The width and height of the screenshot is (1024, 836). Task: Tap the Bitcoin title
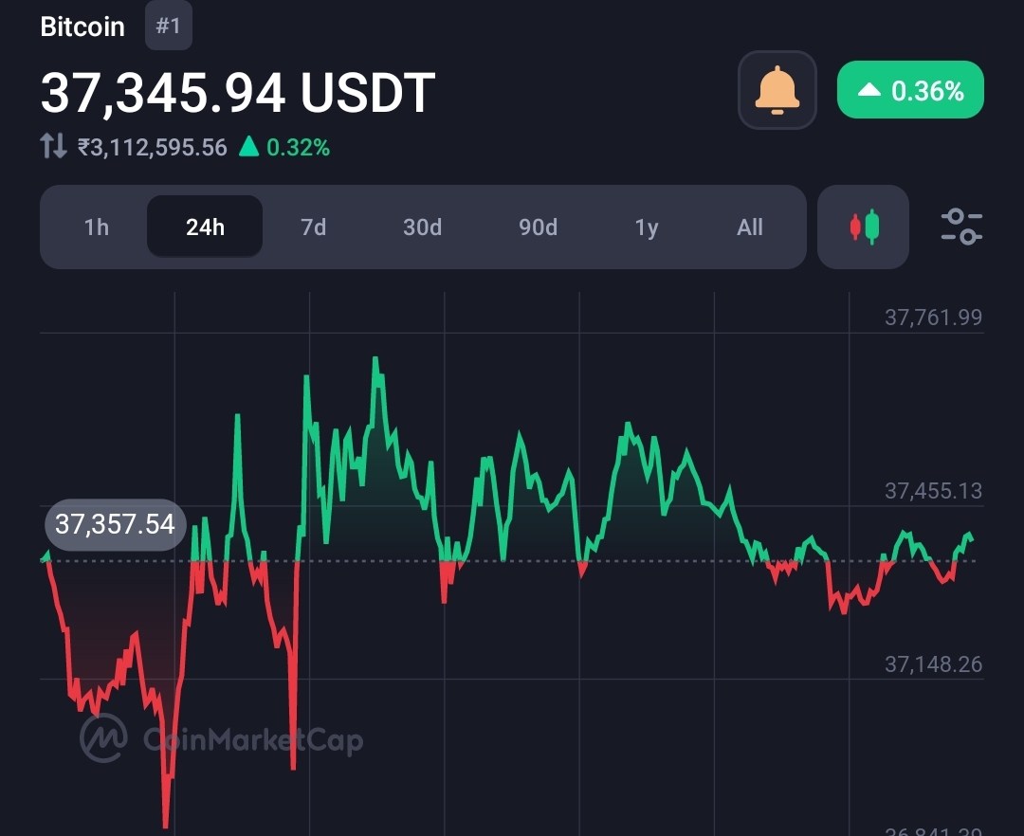[x=82, y=27]
